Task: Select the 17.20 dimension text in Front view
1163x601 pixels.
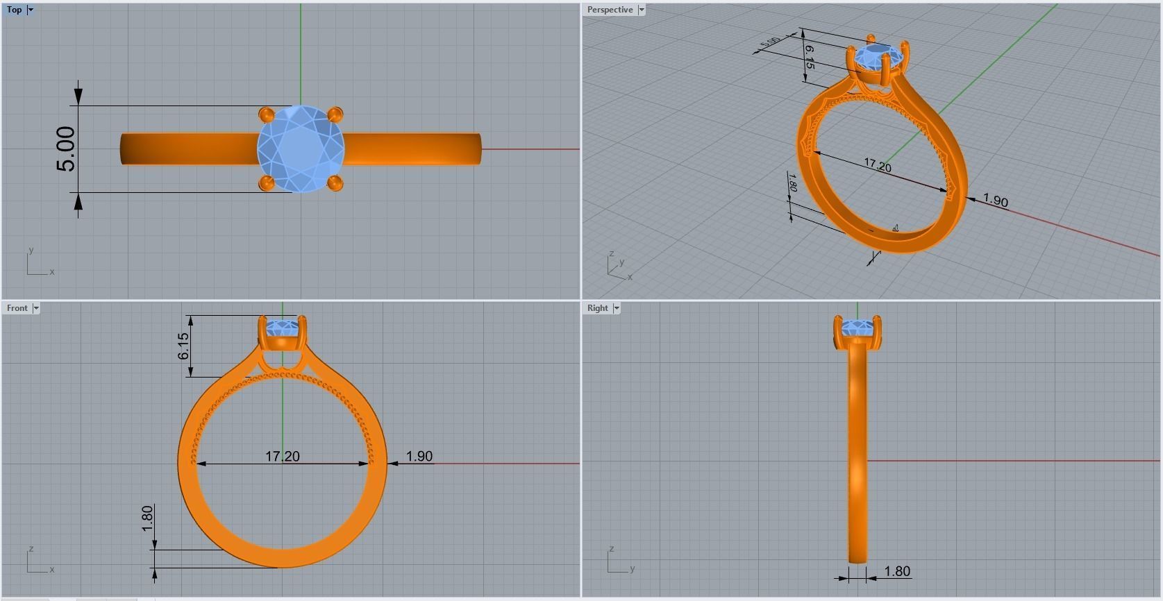Action: 283,456
